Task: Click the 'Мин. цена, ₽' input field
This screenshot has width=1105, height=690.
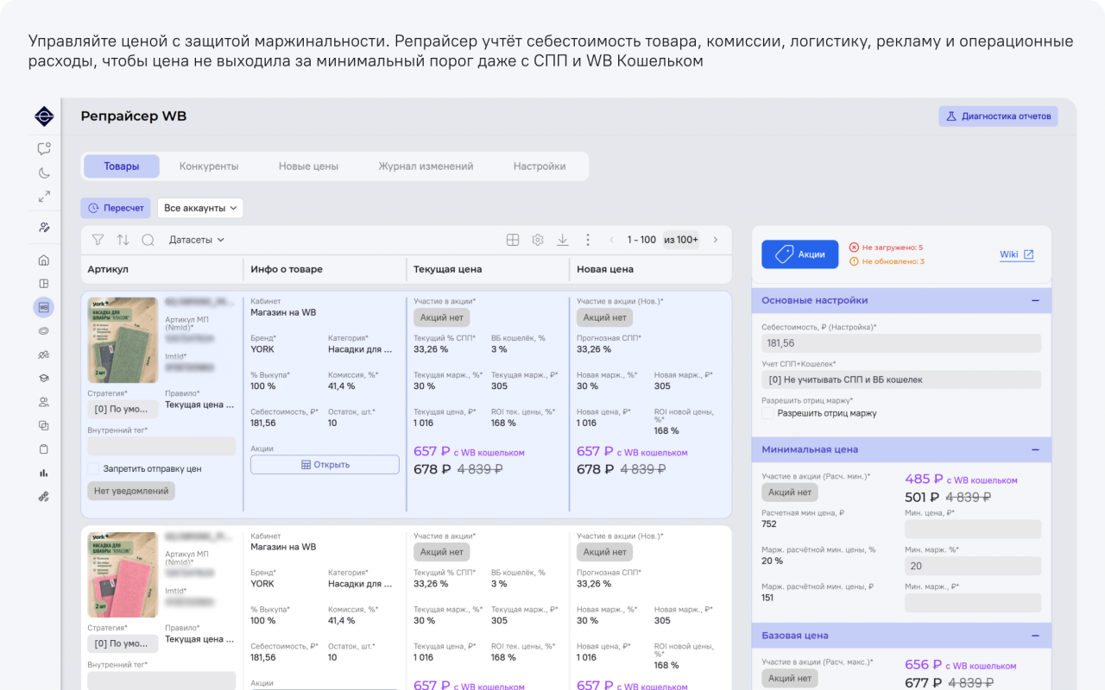Action: [973, 529]
